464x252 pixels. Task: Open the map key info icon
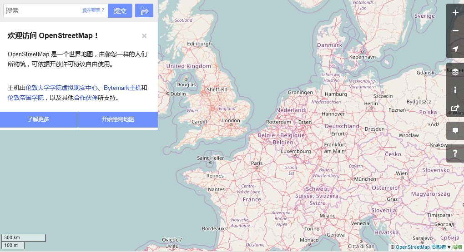coord(455,90)
